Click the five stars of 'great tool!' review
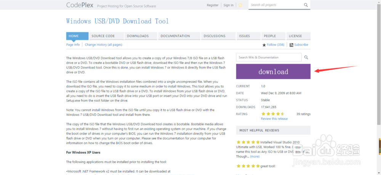 tap(248, 166)
